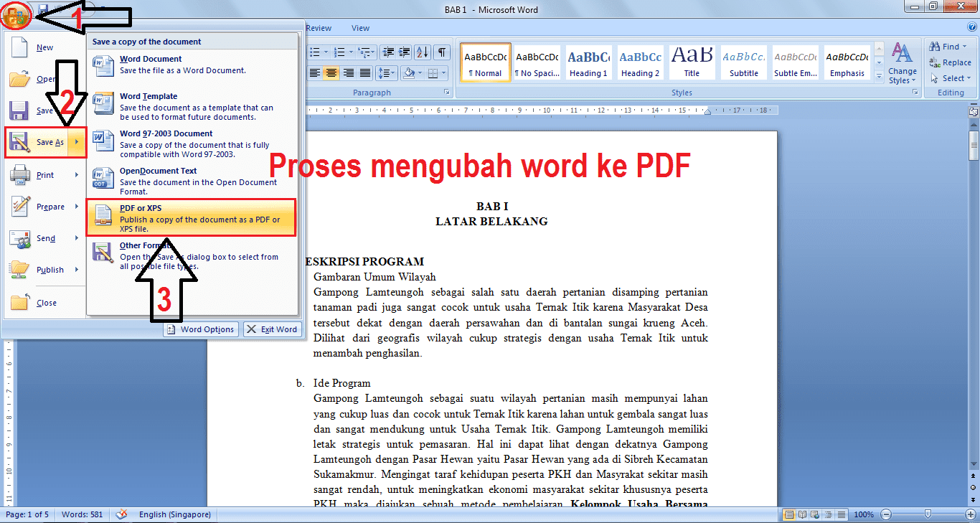980x523 pixels.
Task: Open the Sort A-Z icon
Action: pos(423,52)
